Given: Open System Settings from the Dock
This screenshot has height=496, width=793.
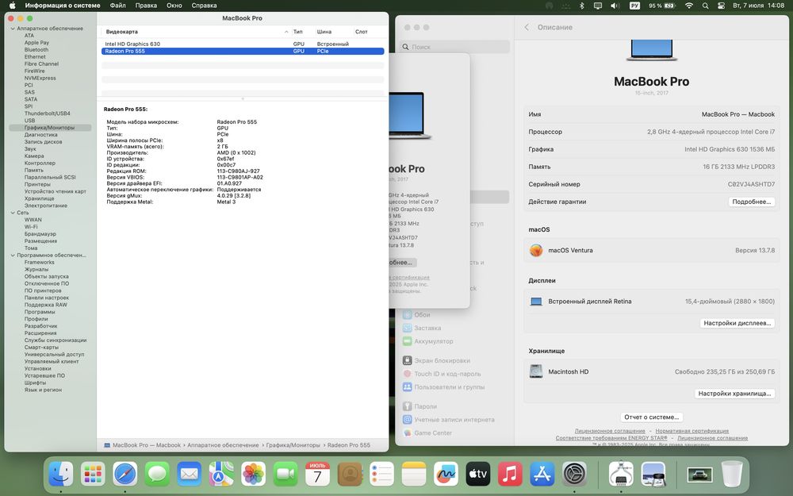Looking at the screenshot, I should pos(574,475).
